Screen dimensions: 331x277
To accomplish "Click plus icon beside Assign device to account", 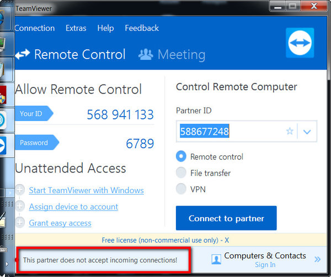I will [20, 206].
